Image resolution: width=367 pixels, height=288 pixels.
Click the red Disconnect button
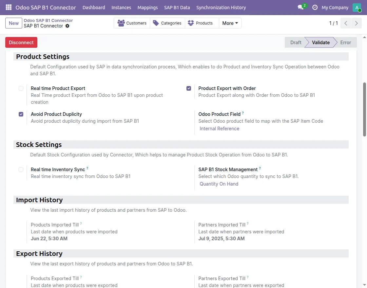pyautogui.click(x=21, y=42)
